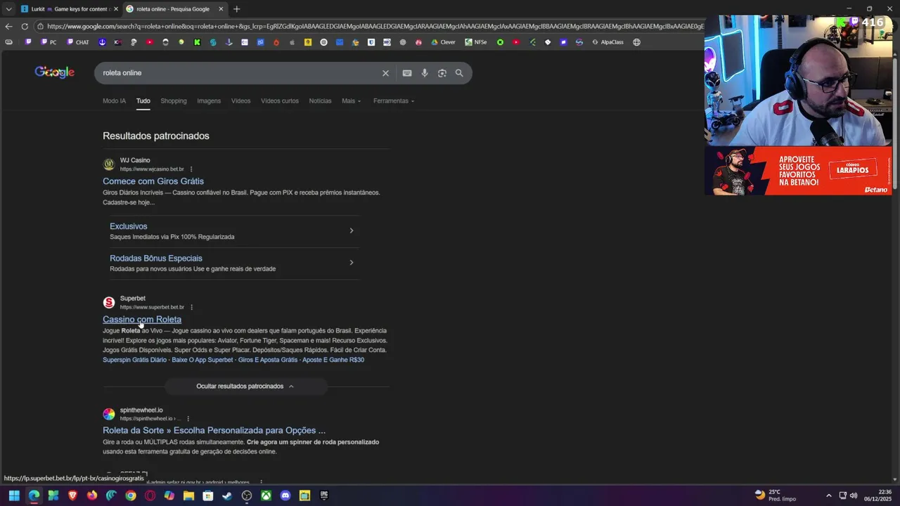The height and width of the screenshot is (506, 900).
Task: Open the weather widget showing 25°C
Action: pyautogui.click(x=776, y=495)
